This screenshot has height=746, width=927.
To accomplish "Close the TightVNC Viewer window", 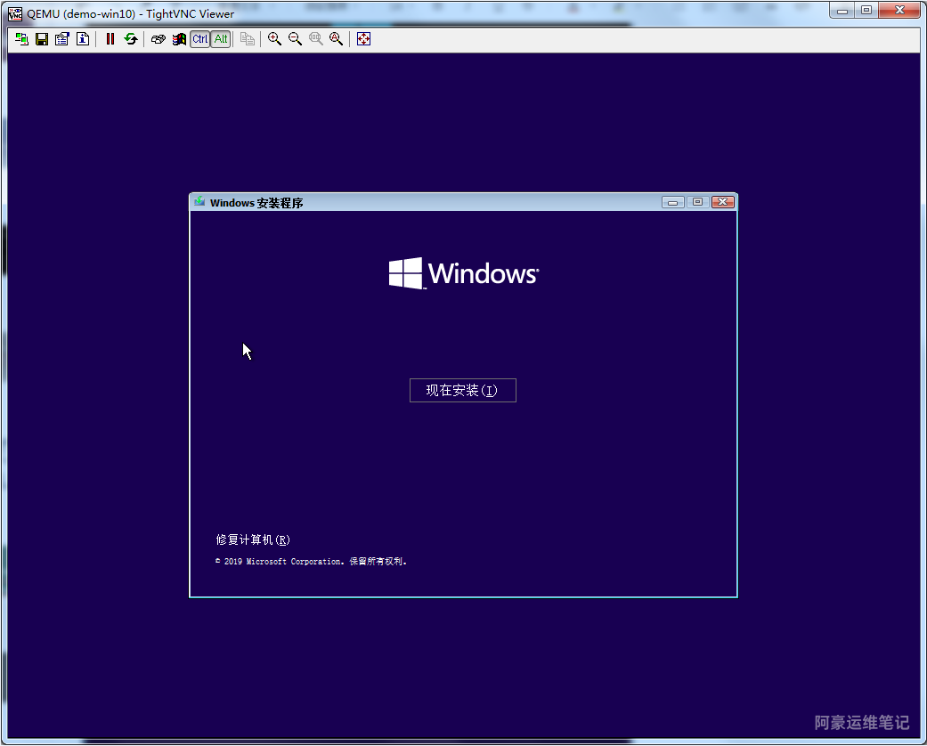I will 899,10.
